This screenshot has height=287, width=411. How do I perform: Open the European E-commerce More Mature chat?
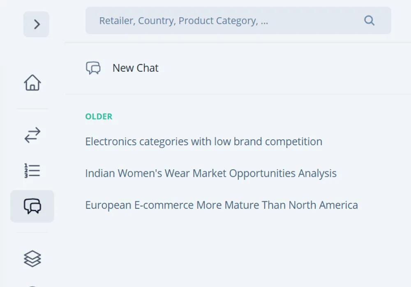pos(221,205)
